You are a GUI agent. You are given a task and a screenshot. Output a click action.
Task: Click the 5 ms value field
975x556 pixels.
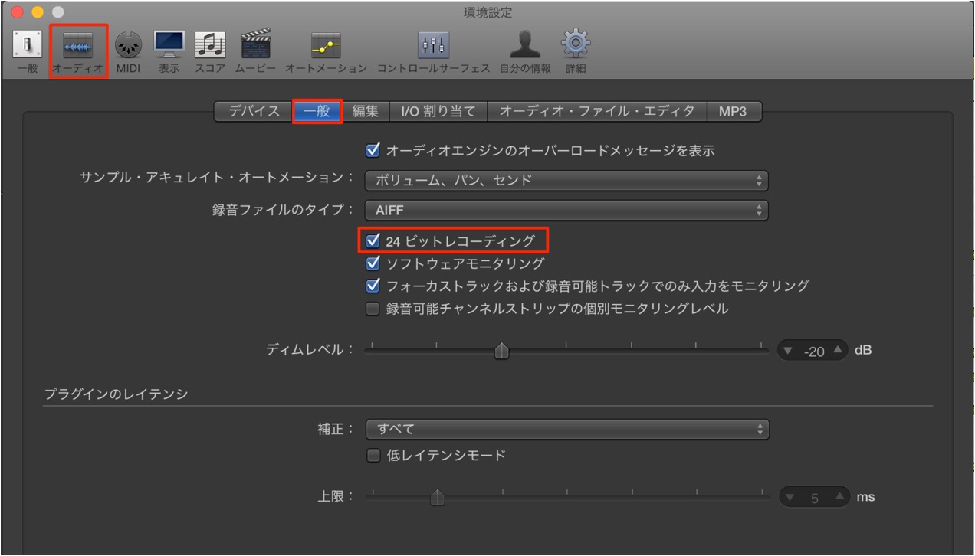click(x=815, y=498)
